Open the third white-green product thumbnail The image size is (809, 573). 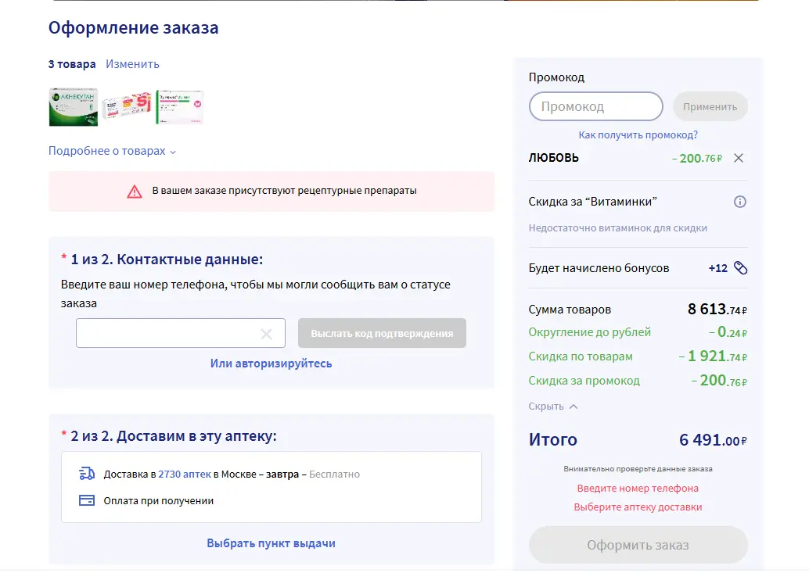click(x=180, y=107)
